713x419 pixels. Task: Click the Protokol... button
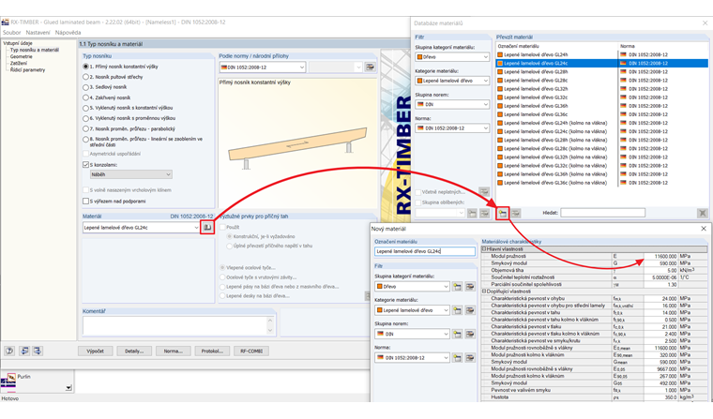[212, 351]
